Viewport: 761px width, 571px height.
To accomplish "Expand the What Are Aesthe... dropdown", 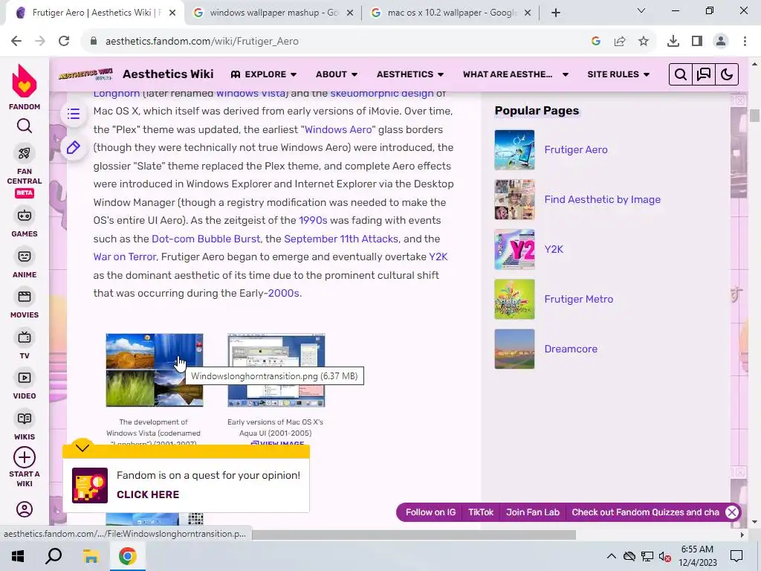I will point(516,74).
